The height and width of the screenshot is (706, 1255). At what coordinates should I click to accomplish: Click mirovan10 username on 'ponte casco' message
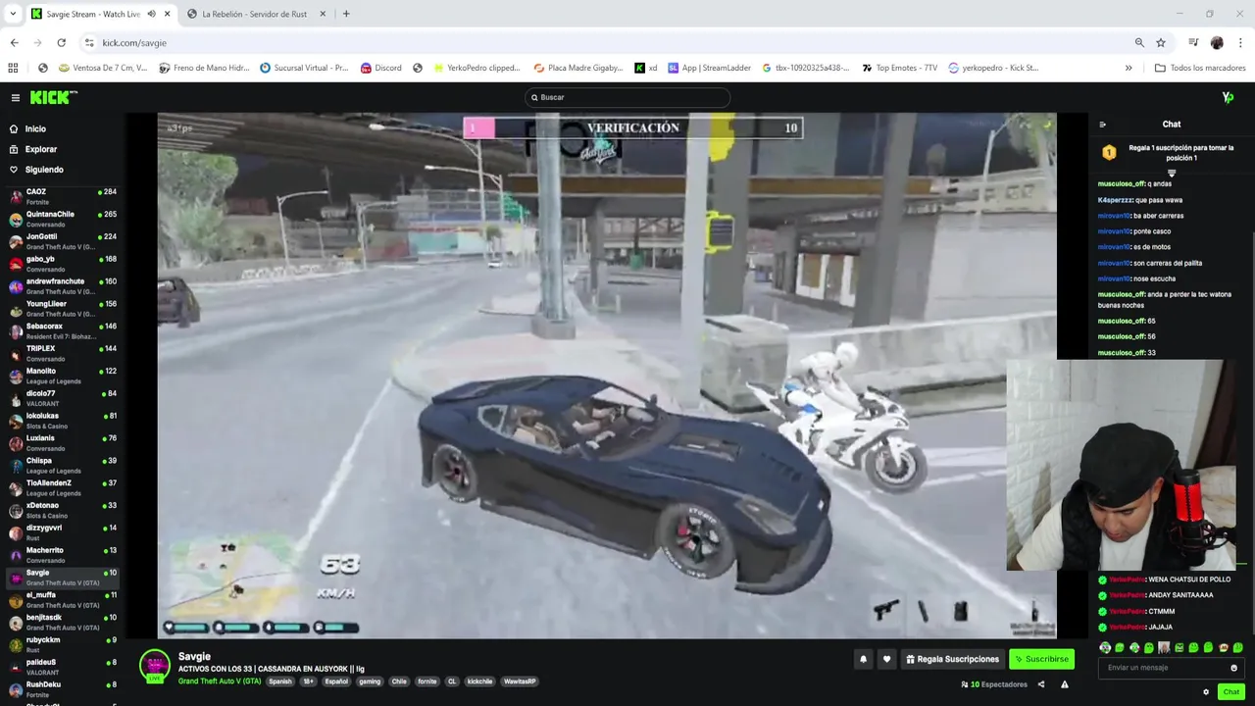tap(1114, 231)
